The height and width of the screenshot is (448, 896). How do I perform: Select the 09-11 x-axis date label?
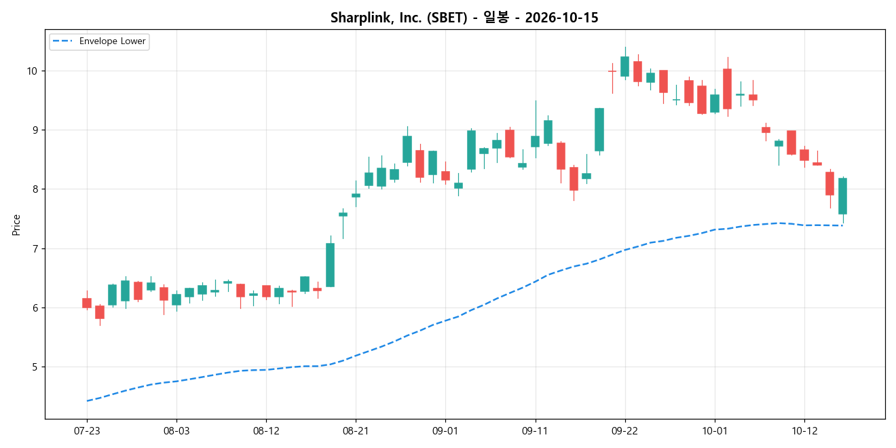coord(536,431)
